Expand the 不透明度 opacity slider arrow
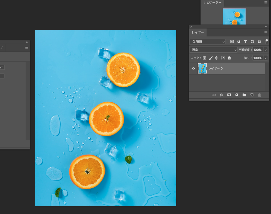 tap(266, 50)
